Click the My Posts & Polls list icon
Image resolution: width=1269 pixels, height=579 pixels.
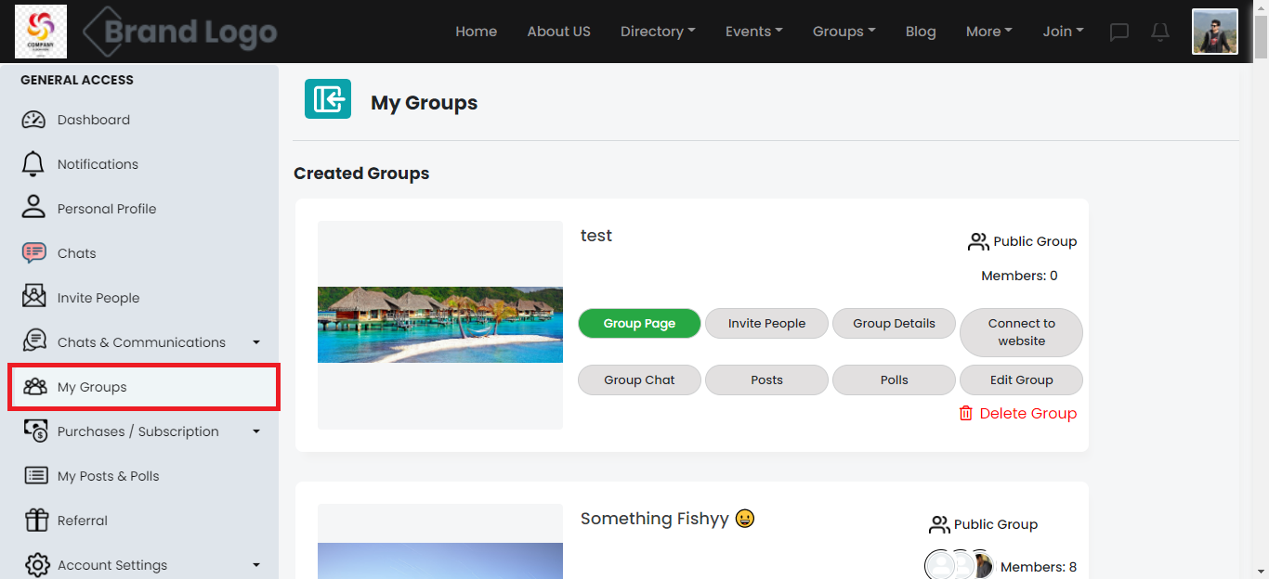(x=35, y=475)
